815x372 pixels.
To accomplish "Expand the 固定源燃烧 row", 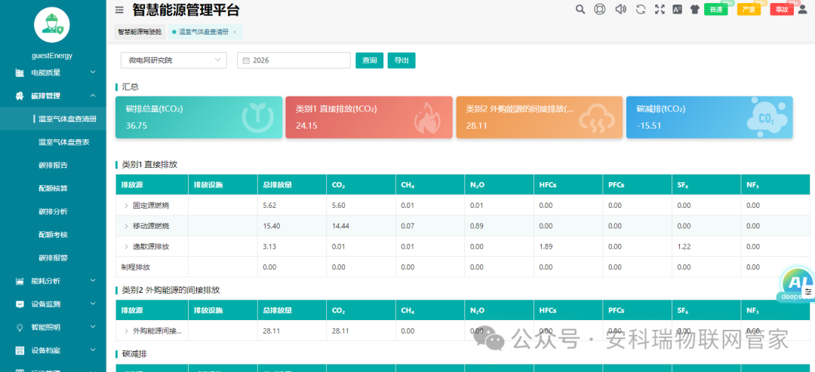I will tap(126, 206).
